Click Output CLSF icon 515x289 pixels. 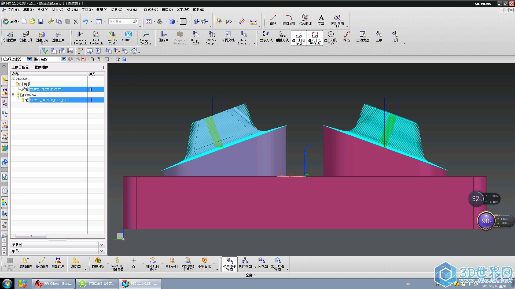click(x=196, y=38)
